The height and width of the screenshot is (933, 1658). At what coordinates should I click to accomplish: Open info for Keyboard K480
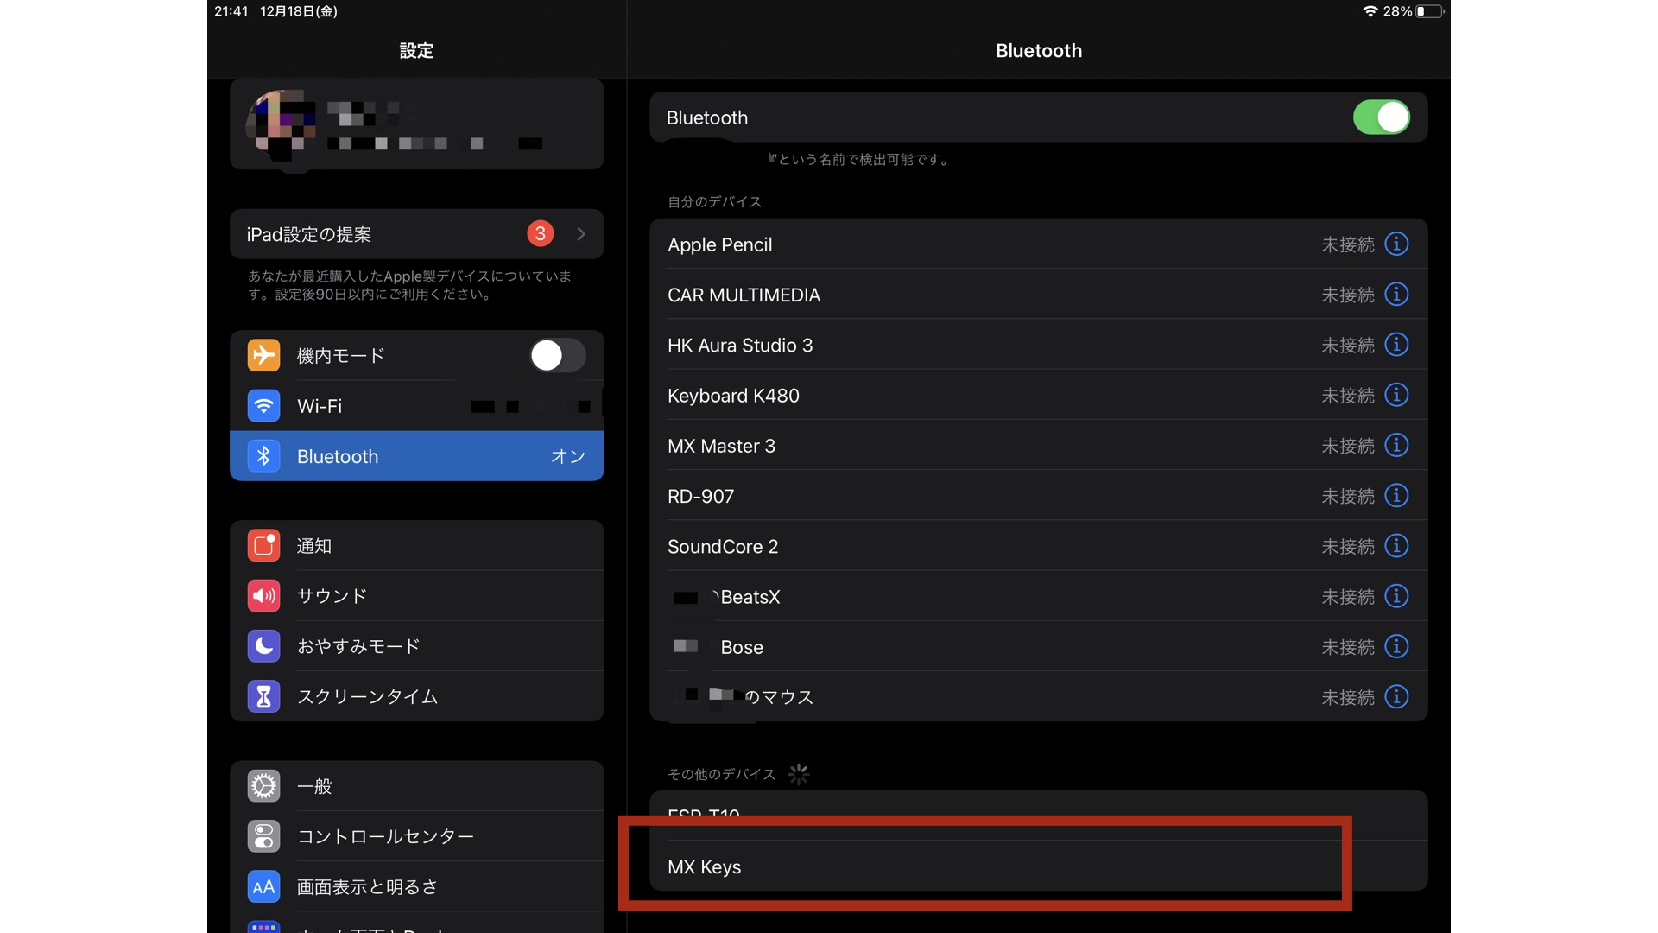point(1396,395)
